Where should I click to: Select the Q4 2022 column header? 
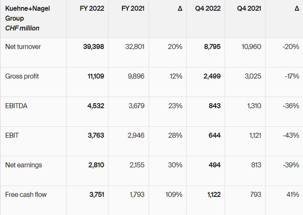click(208, 9)
